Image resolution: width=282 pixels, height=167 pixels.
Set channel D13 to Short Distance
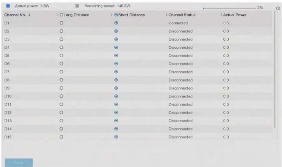(x=116, y=121)
